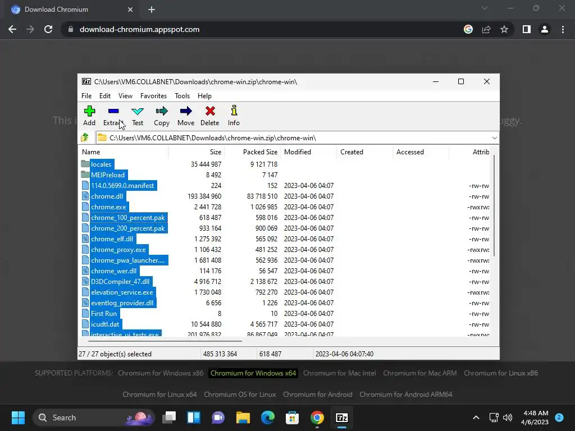The width and height of the screenshot is (575, 431).
Task: Open the Tools menu
Action: click(182, 96)
